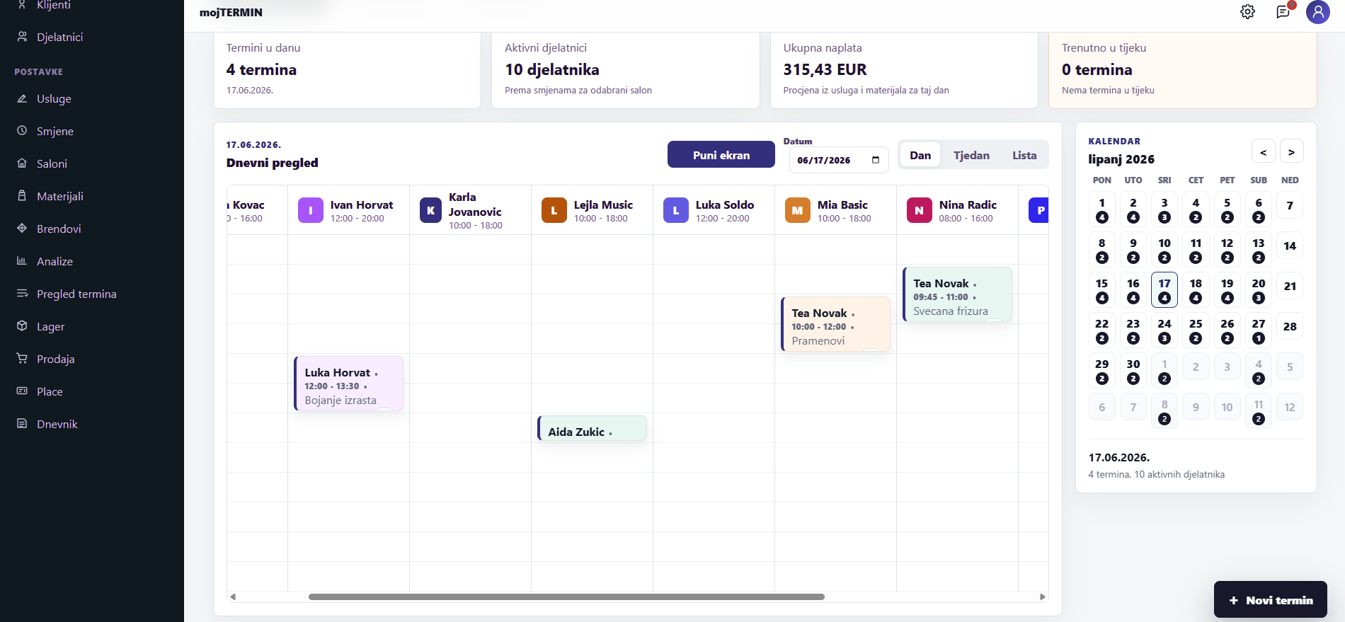Viewport: 1345px width, 622px height.
Task: Click the Lager box icon
Action: [x=22, y=326]
